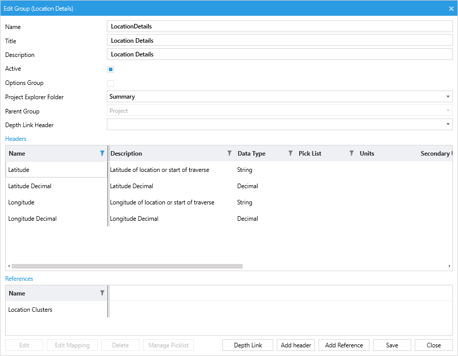This screenshot has height=356, width=458.
Task: Sort by Description column header
Action: coord(126,154)
